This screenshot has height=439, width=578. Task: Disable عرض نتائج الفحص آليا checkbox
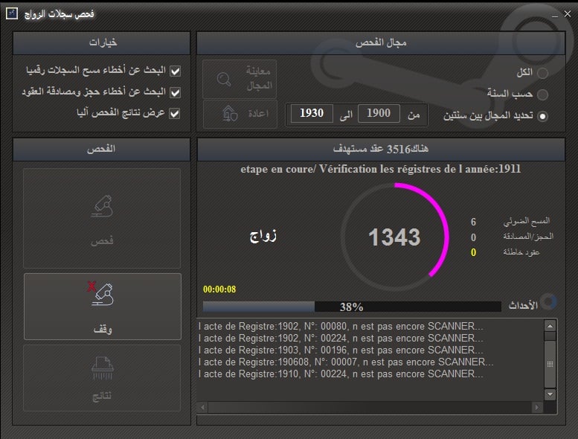pyautogui.click(x=176, y=113)
